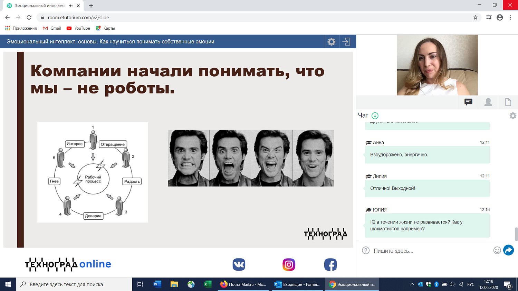
Task: Reload the current page
Action: pyautogui.click(x=29, y=17)
